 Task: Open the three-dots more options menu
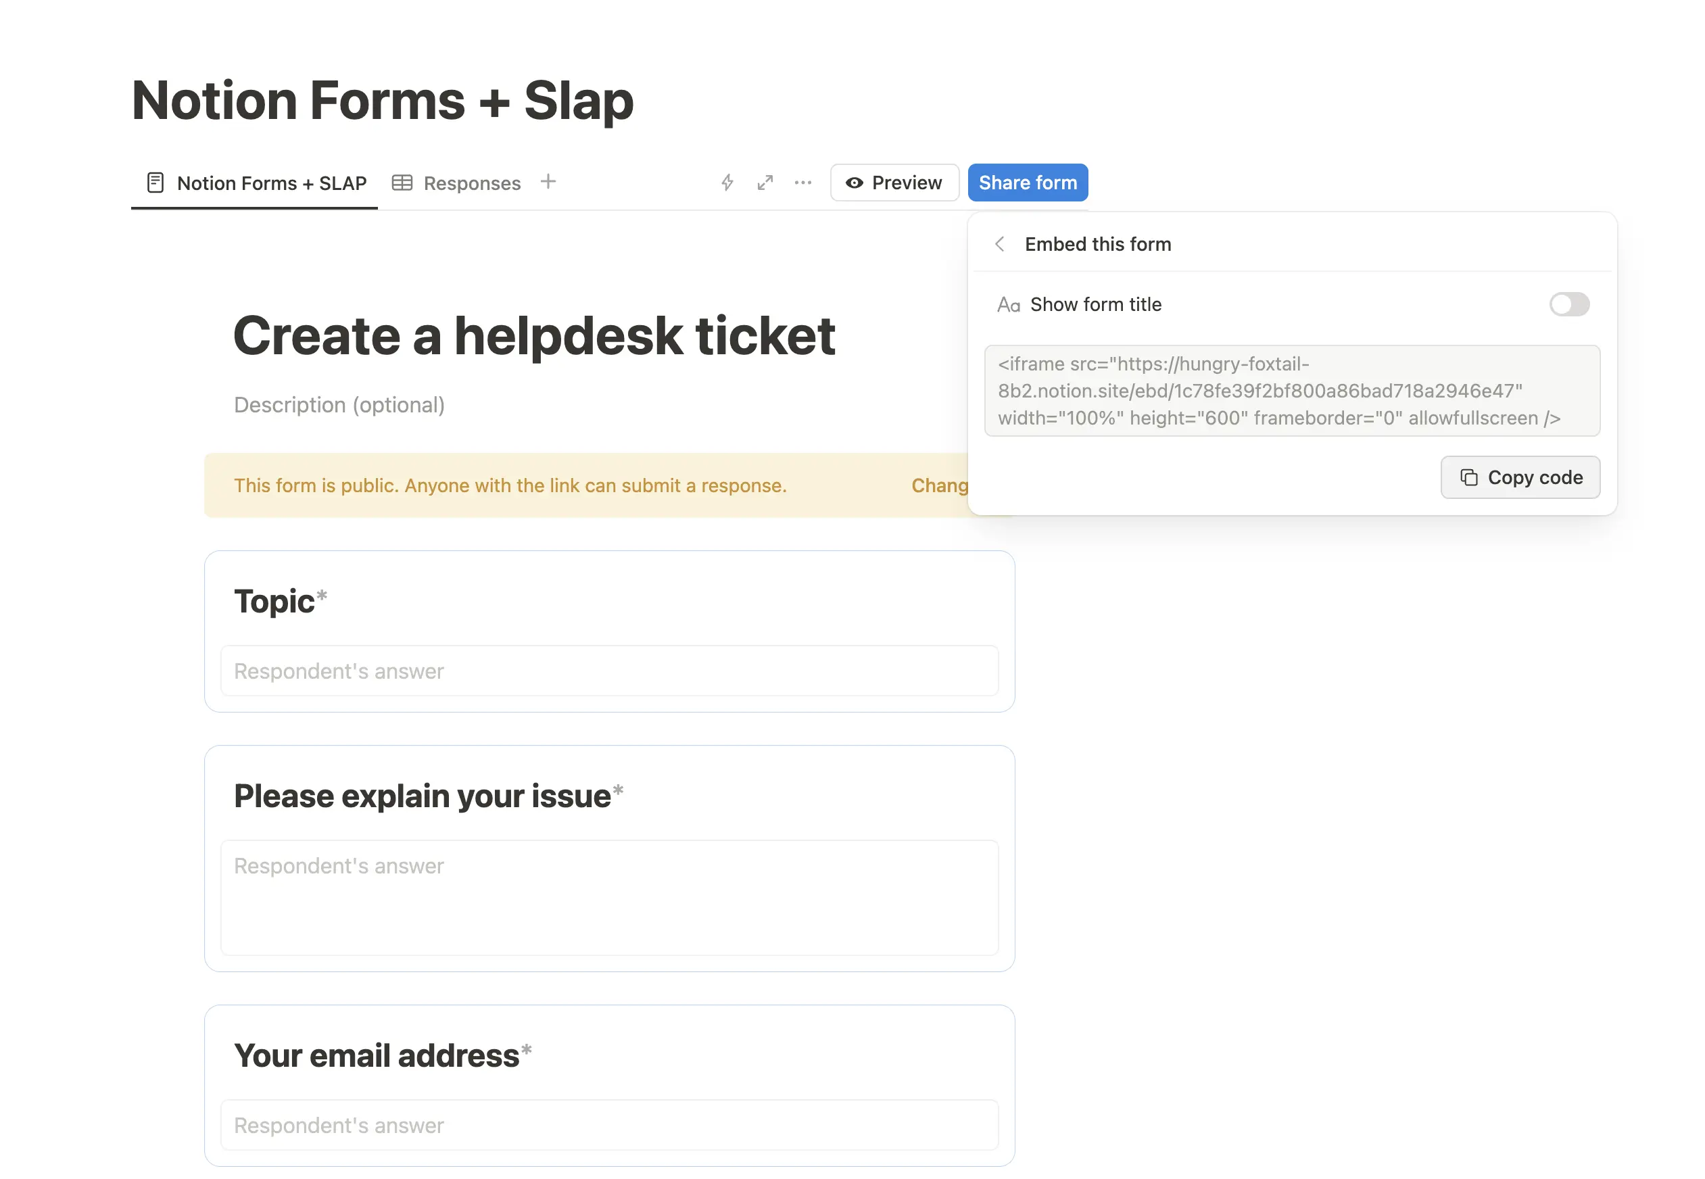802,183
